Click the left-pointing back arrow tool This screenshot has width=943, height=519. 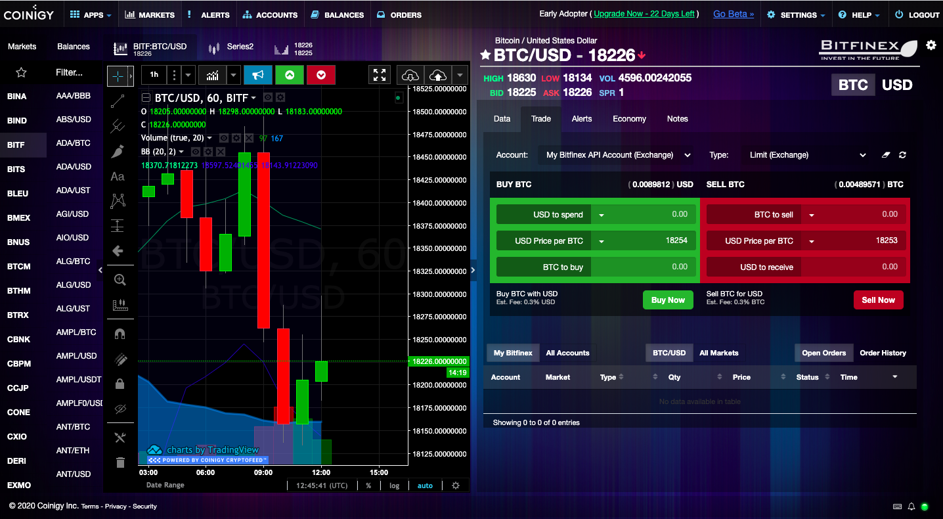click(118, 250)
